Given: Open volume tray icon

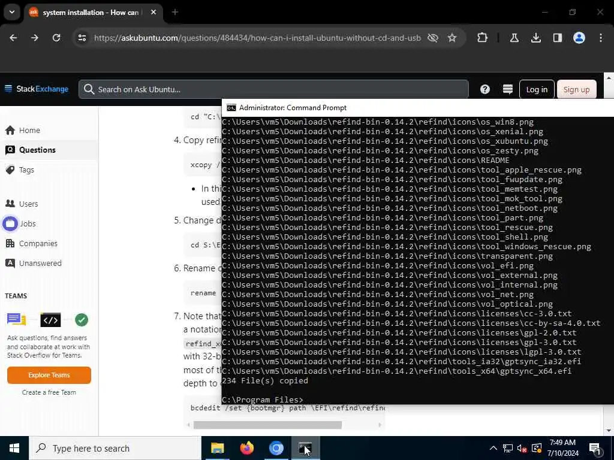Looking at the screenshot, I should click(x=522, y=448).
